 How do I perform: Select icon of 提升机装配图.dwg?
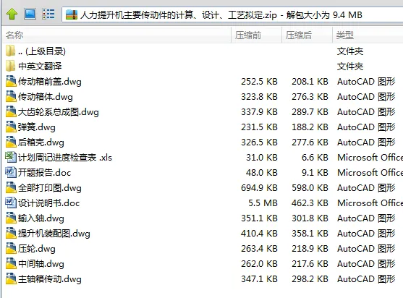point(11,233)
